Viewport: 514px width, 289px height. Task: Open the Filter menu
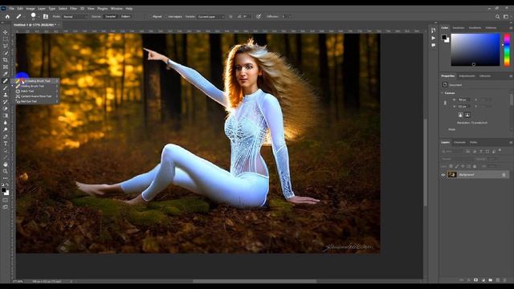73,9
